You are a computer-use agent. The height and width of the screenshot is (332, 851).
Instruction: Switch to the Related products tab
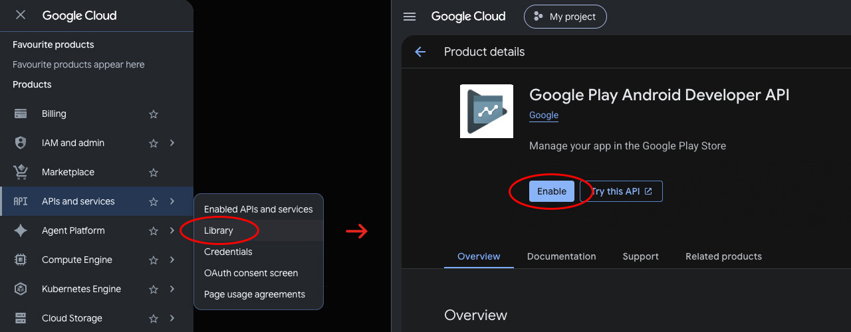coord(723,256)
